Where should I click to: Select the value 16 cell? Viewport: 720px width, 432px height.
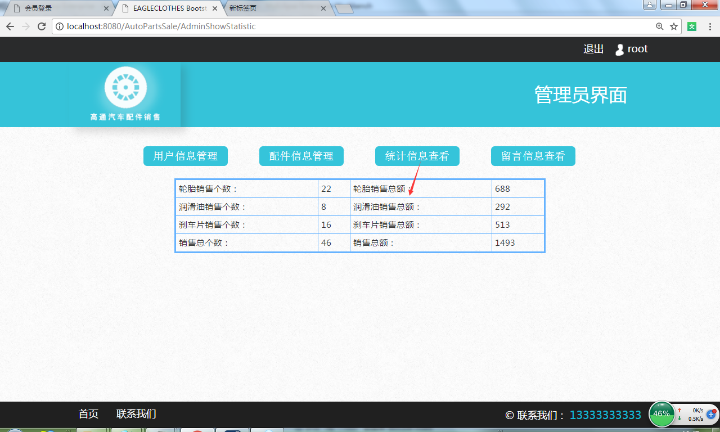click(334, 225)
